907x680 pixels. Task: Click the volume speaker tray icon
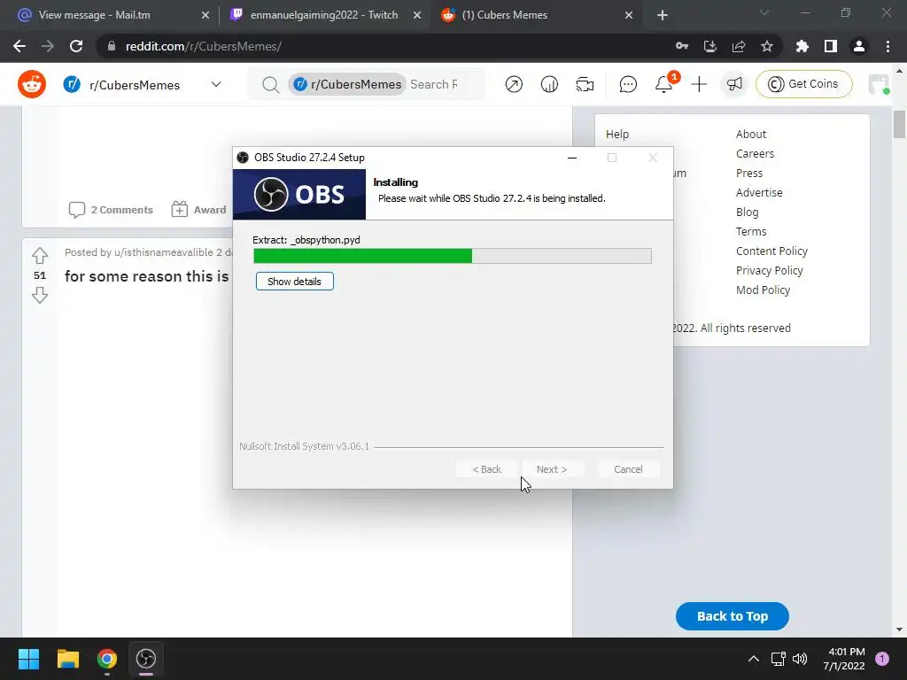tap(800, 659)
